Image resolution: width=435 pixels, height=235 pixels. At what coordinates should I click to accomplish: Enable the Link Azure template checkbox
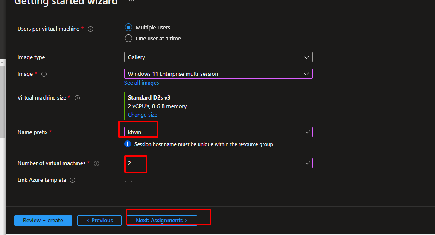pyautogui.click(x=128, y=178)
